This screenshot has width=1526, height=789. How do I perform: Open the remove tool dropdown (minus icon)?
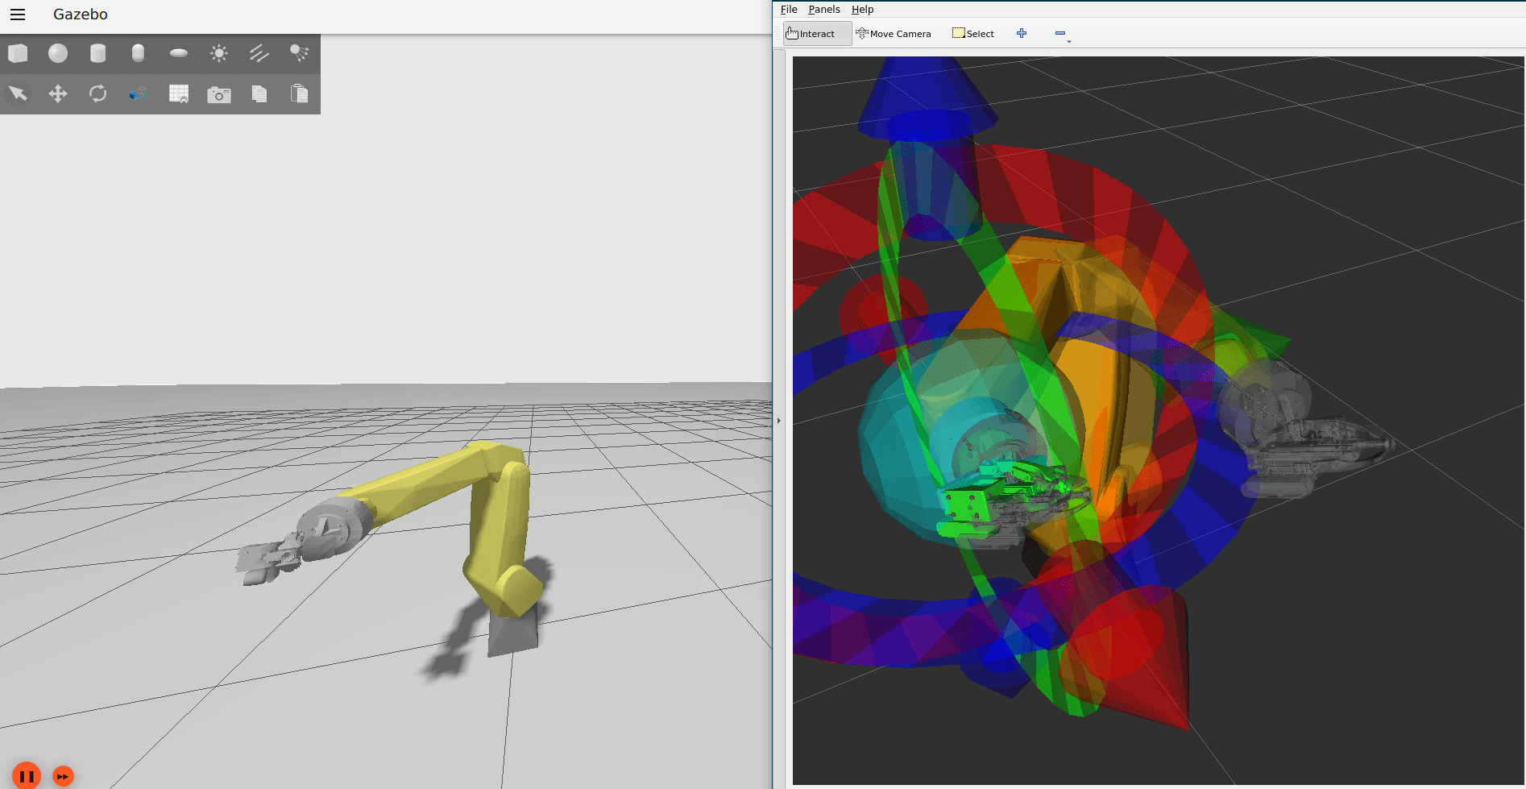pos(1061,34)
